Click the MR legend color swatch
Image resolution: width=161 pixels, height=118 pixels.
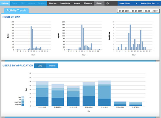[x=23, y=100]
